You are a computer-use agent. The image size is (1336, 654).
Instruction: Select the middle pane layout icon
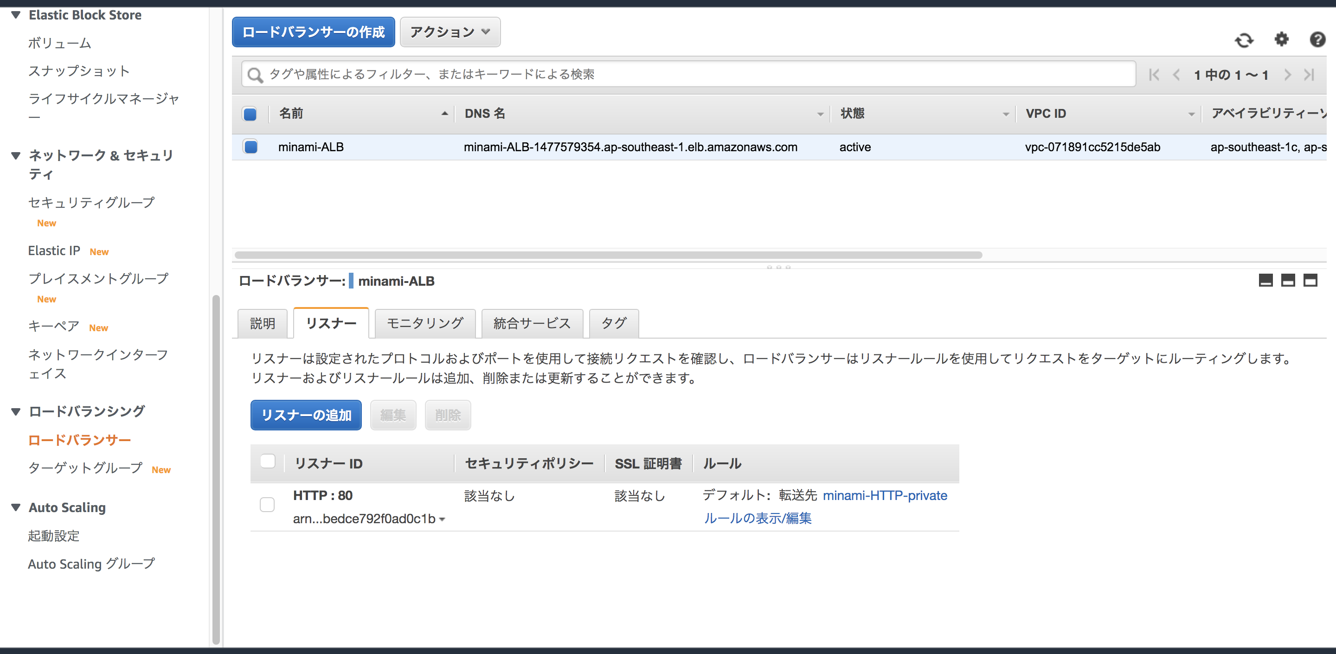tap(1288, 281)
